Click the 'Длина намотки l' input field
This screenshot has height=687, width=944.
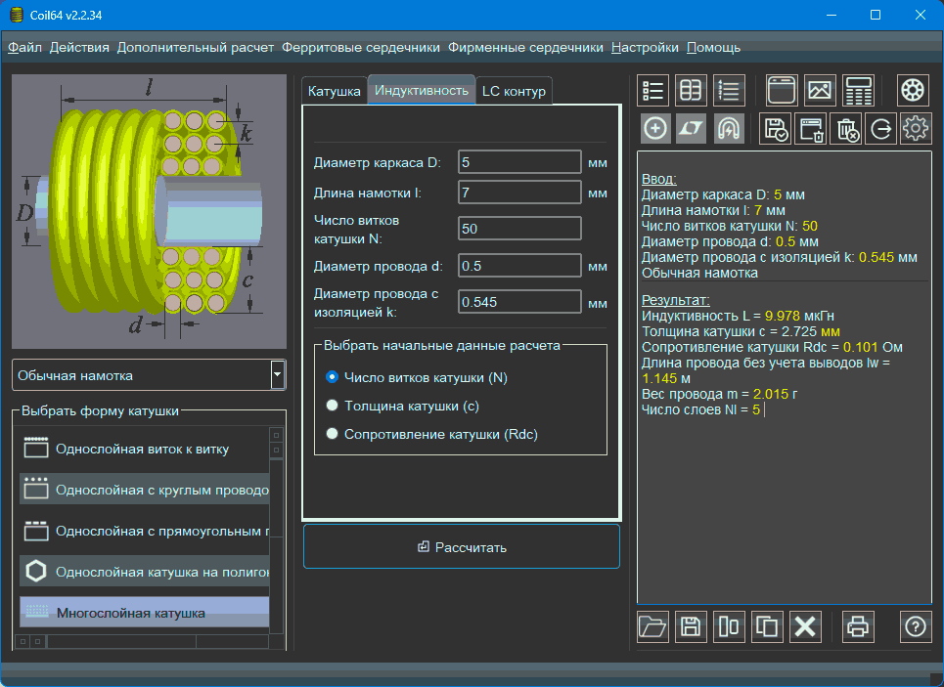coord(519,193)
